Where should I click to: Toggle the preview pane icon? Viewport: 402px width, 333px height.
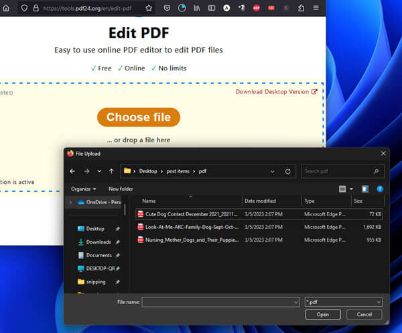click(x=365, y=189)
